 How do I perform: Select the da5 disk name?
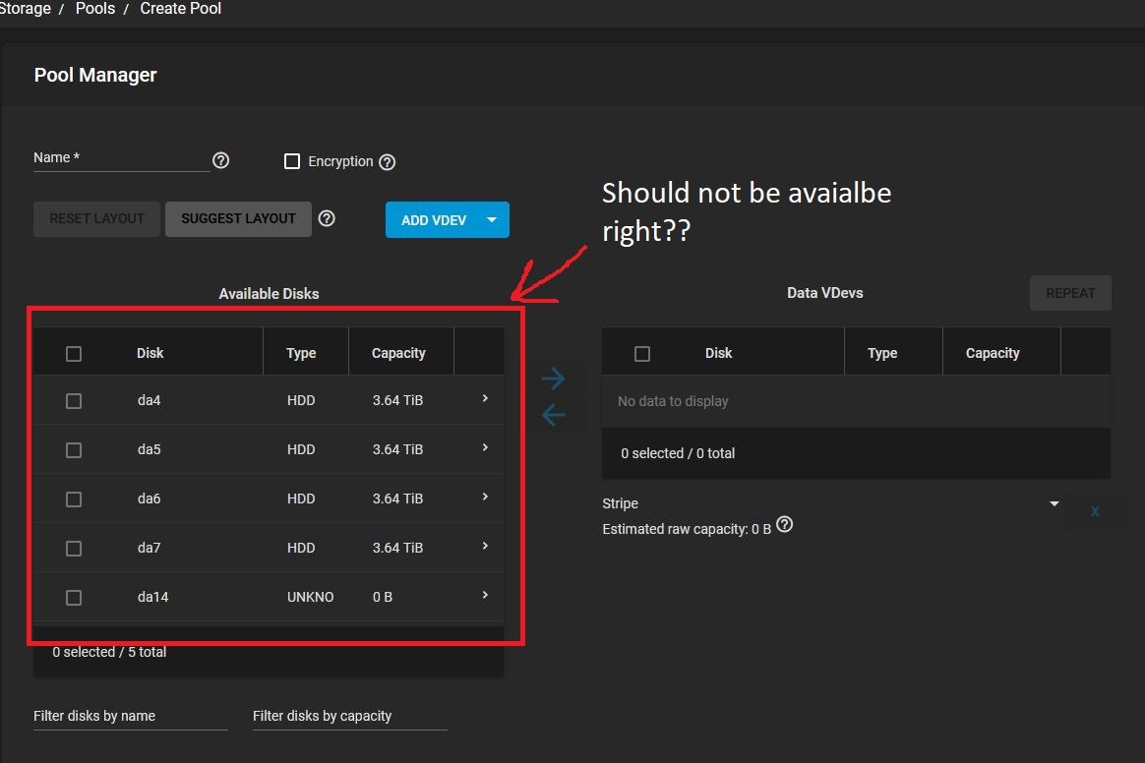click(149, 449)
